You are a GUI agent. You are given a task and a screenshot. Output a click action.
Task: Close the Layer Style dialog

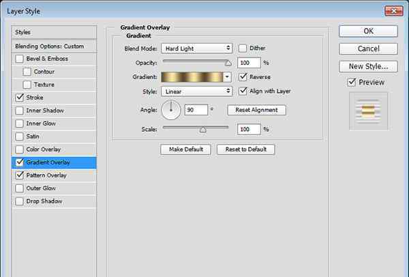[393, 11]
